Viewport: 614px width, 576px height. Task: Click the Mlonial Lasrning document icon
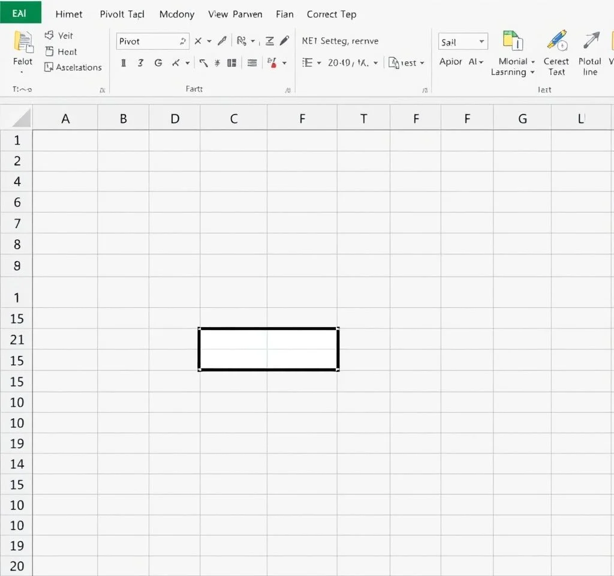[x=513, y=41]
